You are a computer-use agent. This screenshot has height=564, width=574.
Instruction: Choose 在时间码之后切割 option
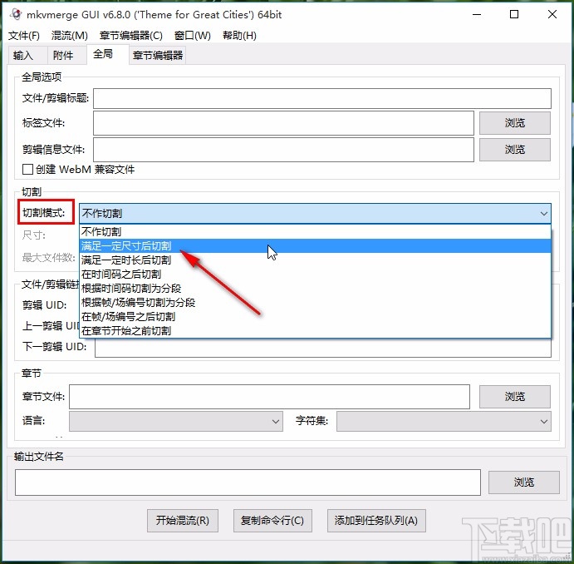pyautogui.click(x=315, y=275)
